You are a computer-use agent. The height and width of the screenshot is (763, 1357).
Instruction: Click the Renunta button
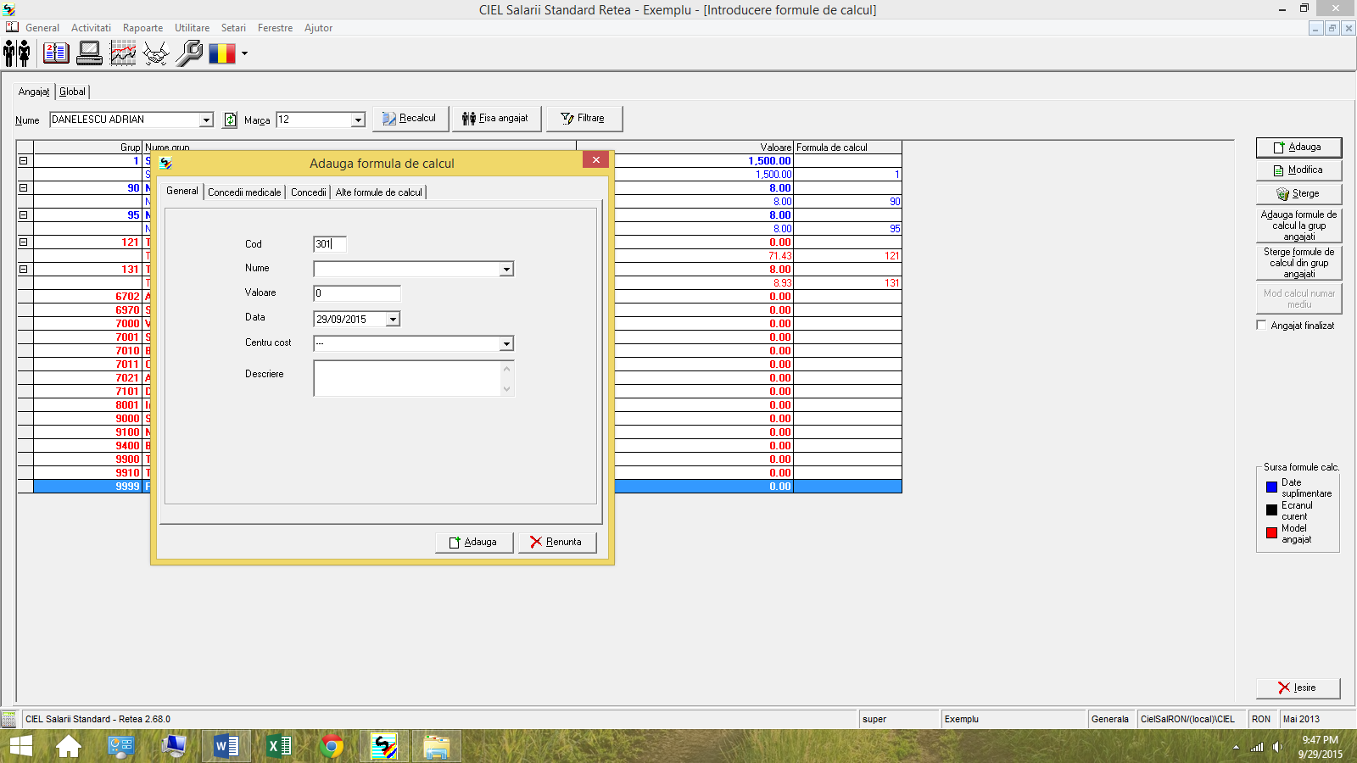coord(557,543)
